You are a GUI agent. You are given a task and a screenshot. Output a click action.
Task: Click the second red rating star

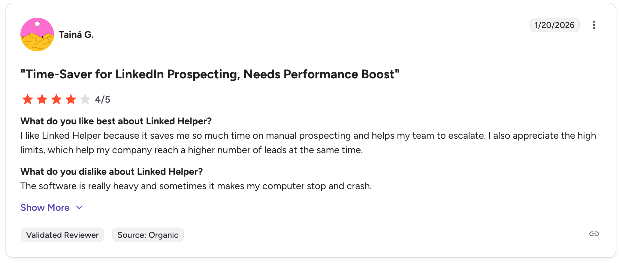tap(42, 99)
